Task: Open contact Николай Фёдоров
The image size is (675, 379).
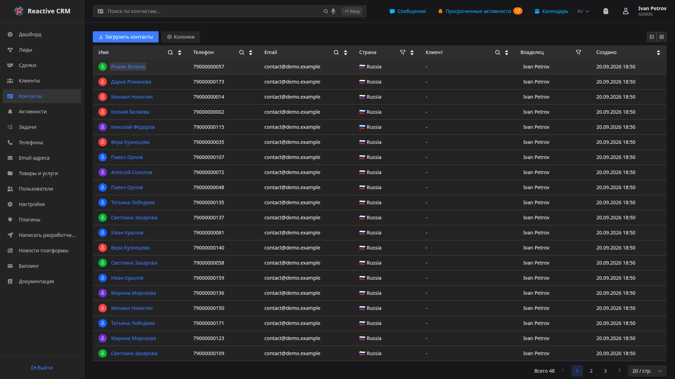Action: click(133, 127)
